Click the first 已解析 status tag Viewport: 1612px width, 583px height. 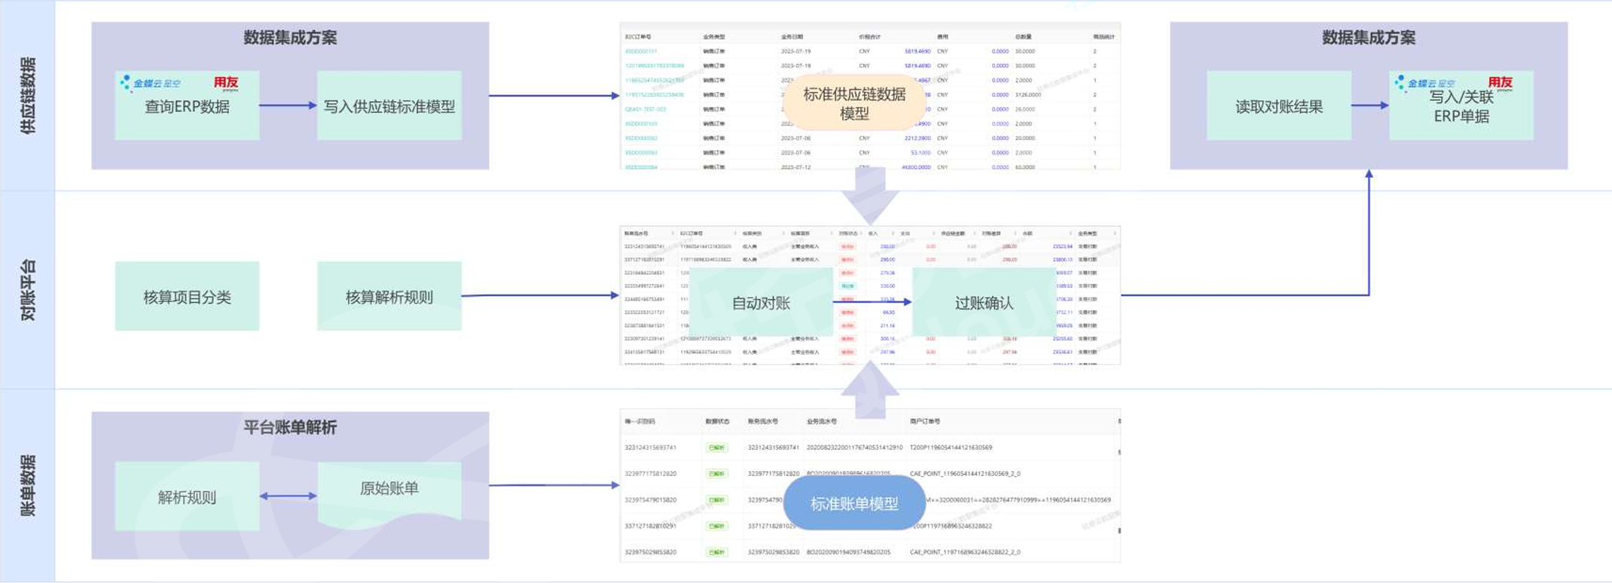[716, 447]
